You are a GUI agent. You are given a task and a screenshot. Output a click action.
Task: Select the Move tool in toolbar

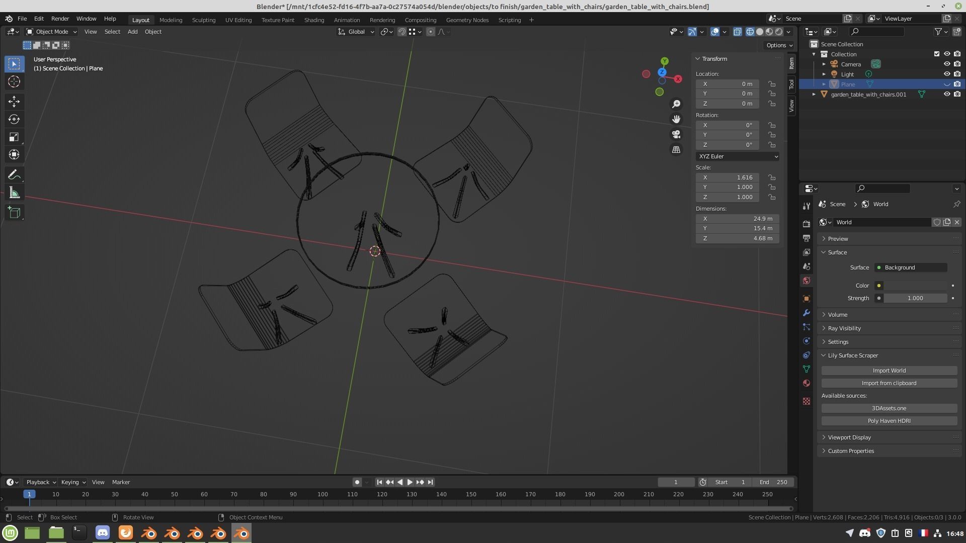pos(14,102)
